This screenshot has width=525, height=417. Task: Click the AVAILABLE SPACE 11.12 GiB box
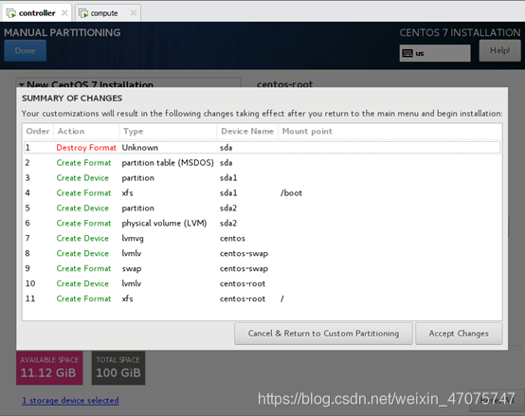(x=49, y=368)
